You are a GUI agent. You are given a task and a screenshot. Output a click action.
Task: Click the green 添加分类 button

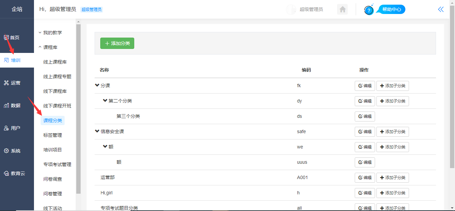(x=117, y=43)
